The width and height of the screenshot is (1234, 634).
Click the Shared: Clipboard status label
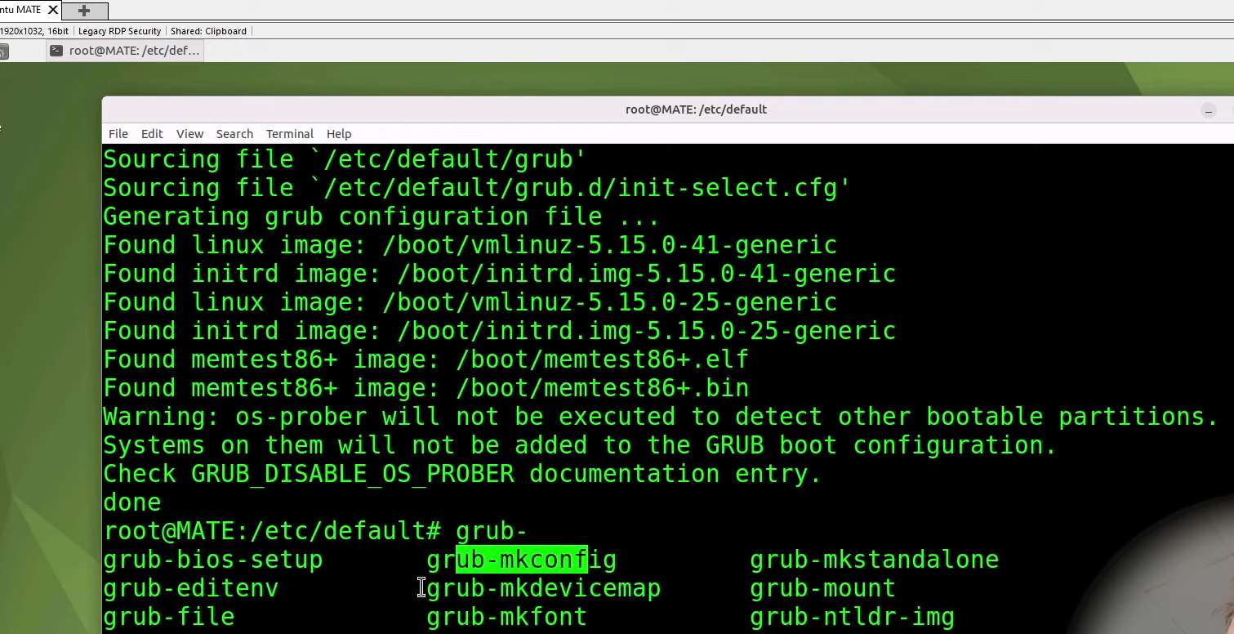[x=209, y=30]
